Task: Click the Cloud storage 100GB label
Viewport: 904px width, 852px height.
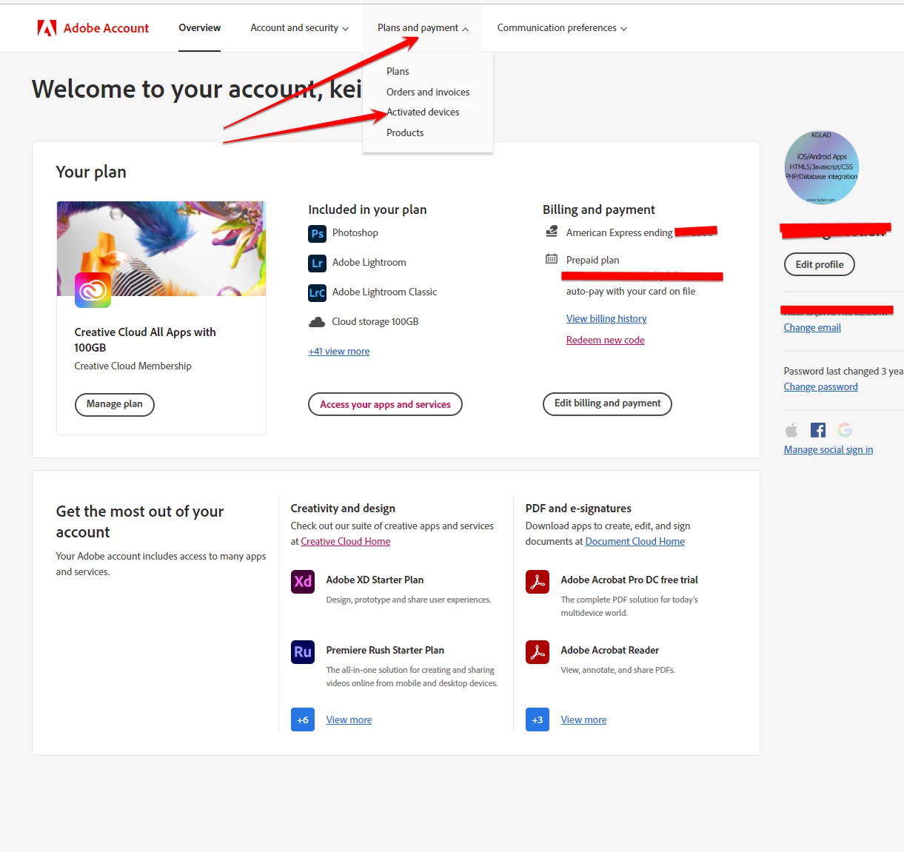Action: tap(375, 322)
